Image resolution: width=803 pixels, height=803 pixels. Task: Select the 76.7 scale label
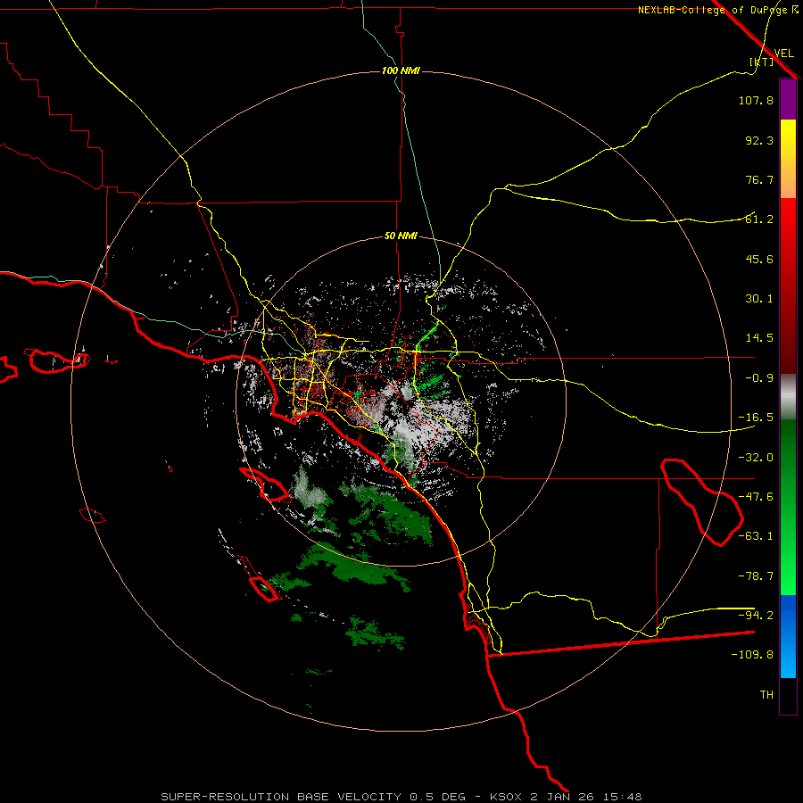pos(759,179)
